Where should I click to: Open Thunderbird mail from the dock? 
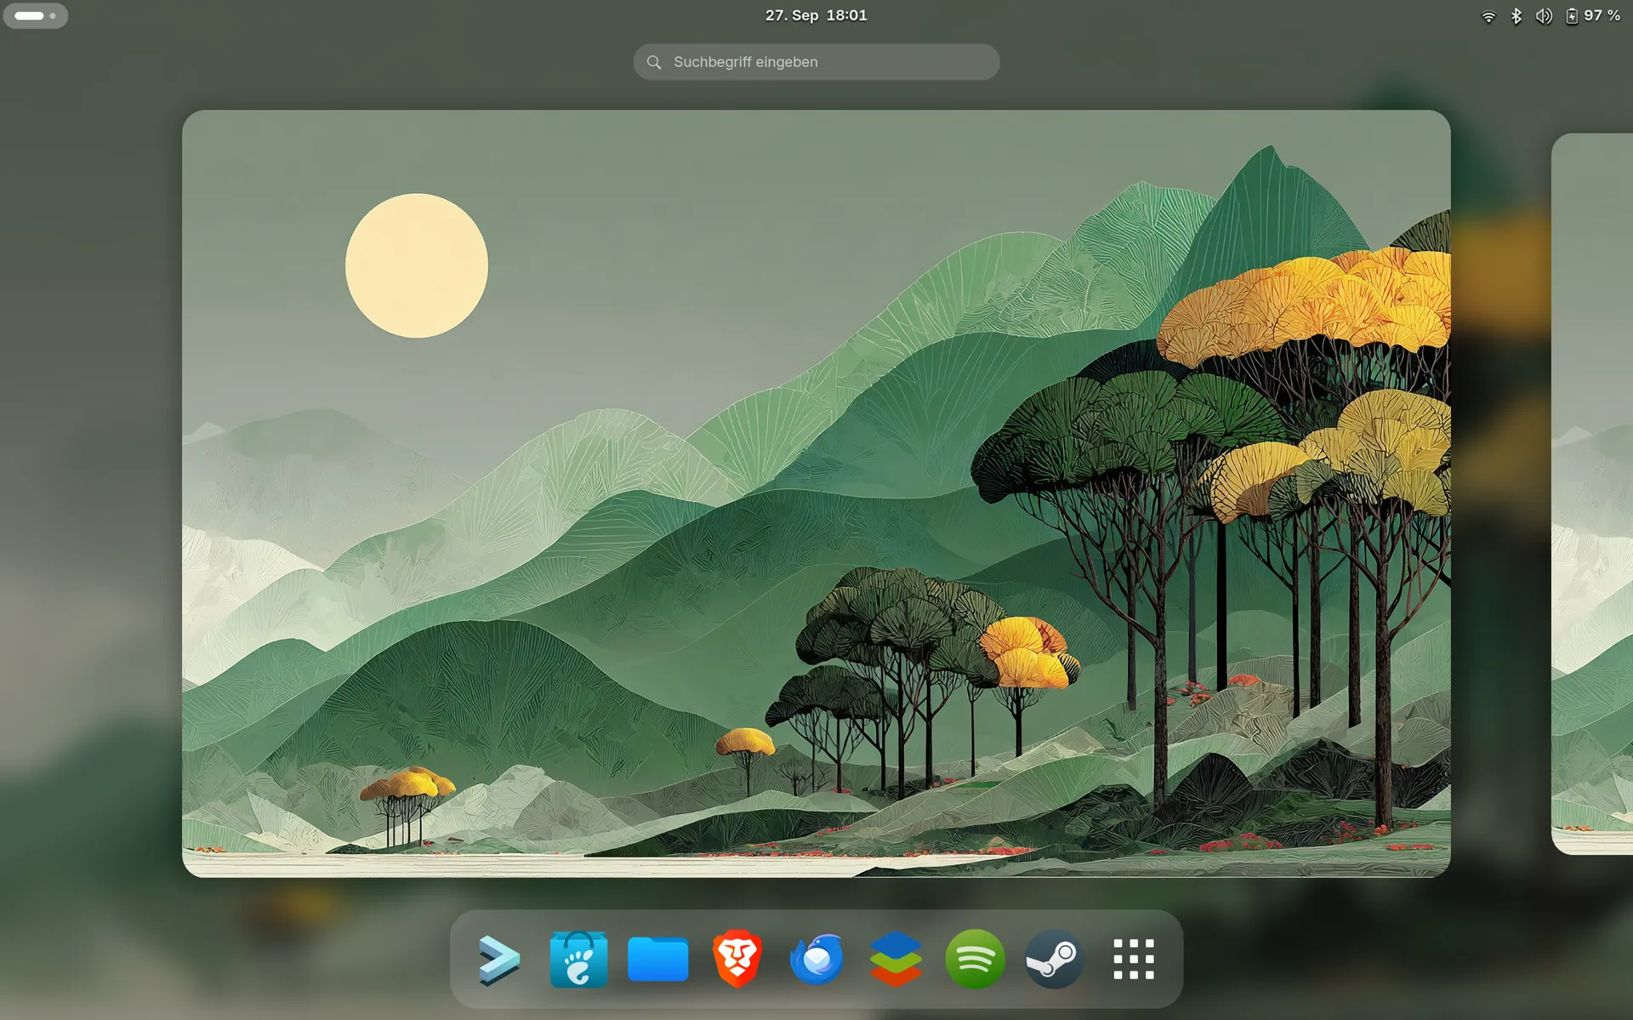[x=816, y=960]
